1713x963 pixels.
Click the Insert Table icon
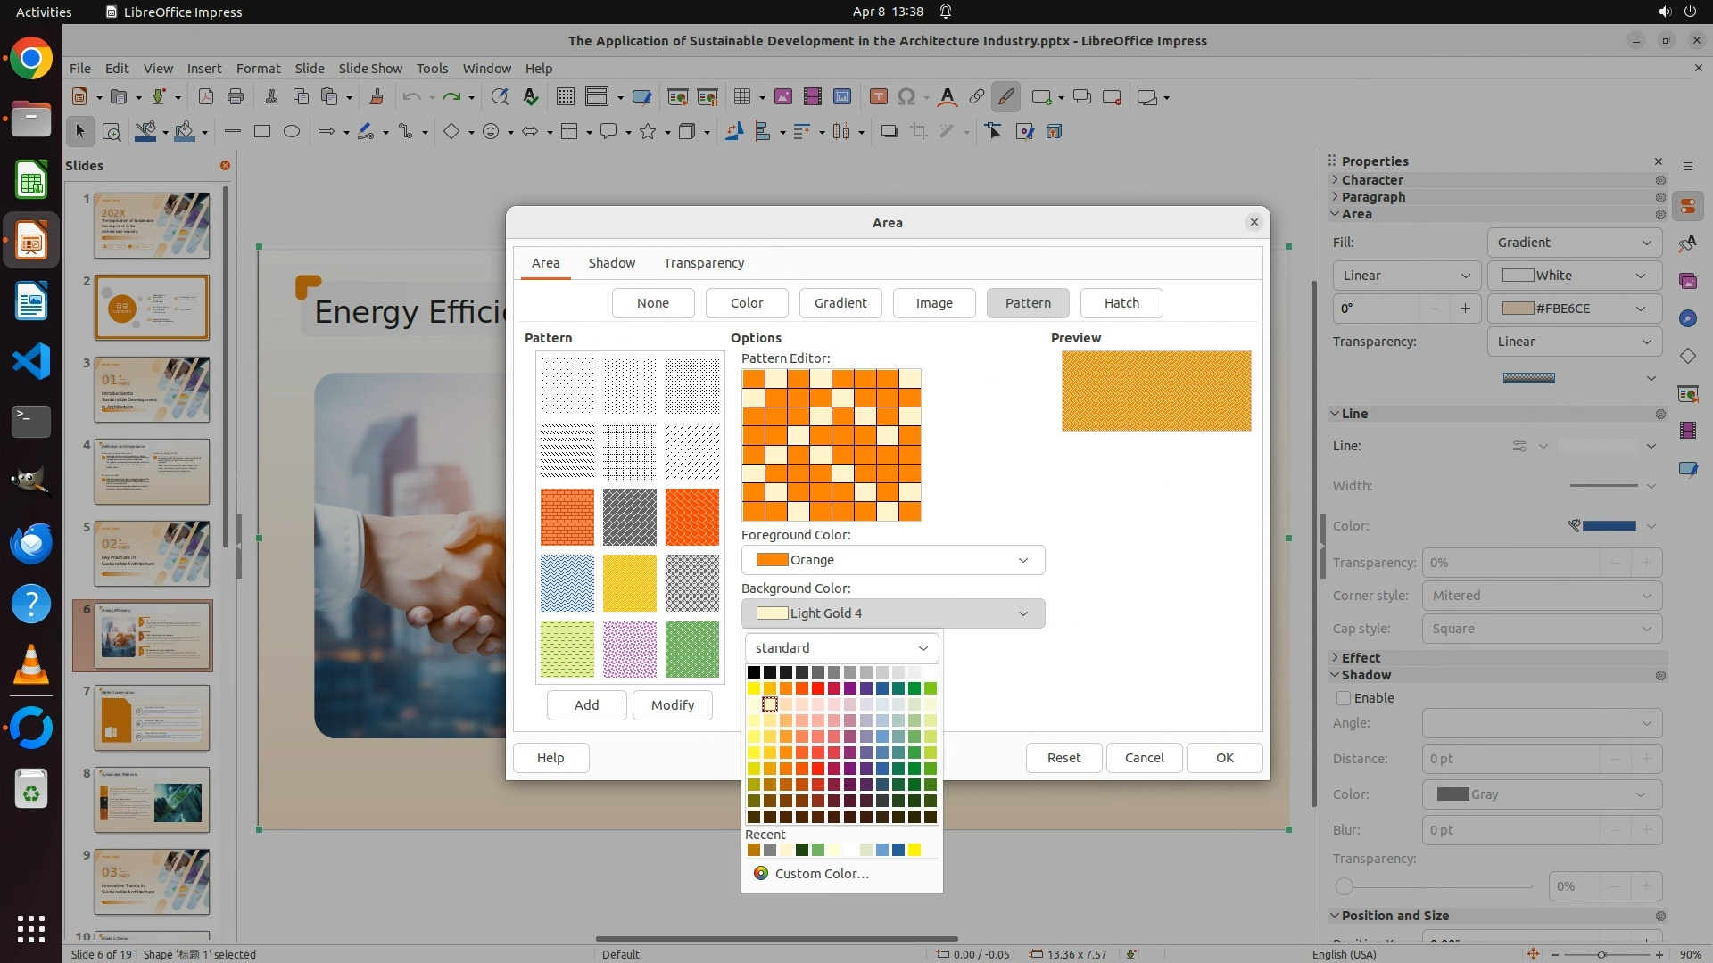tap(741, 97)
